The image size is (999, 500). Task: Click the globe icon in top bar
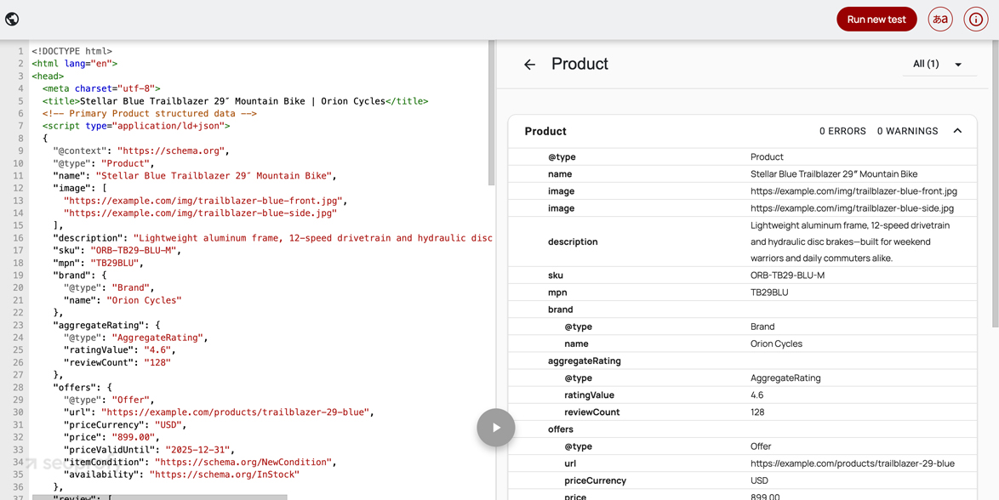pyautogui.click(x=11, y=19)
